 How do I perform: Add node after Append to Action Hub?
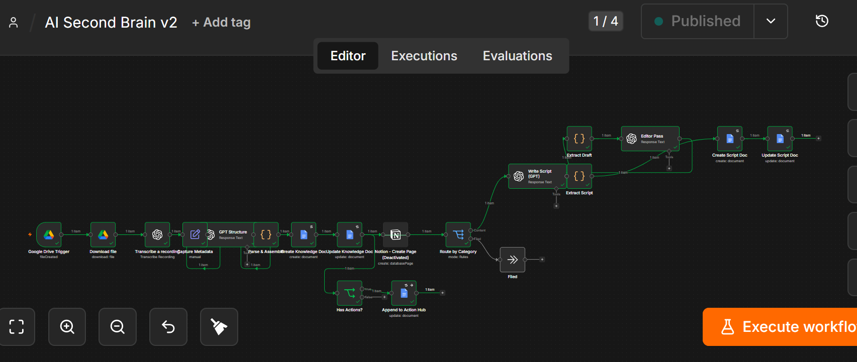(442, 293)
